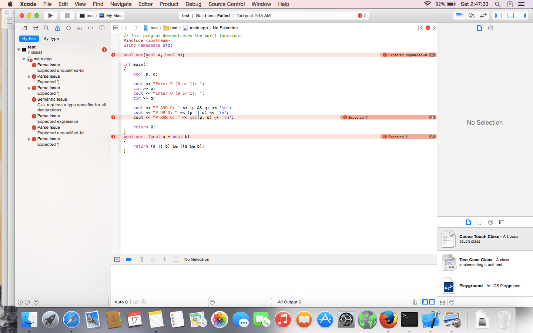
Task: Open the Object library circle icon
Action: [x=490, y=222]
